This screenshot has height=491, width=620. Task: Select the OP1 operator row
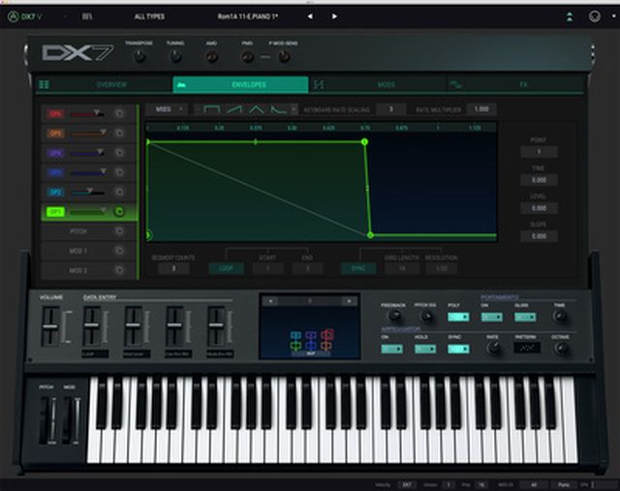(x=88, y=211)
